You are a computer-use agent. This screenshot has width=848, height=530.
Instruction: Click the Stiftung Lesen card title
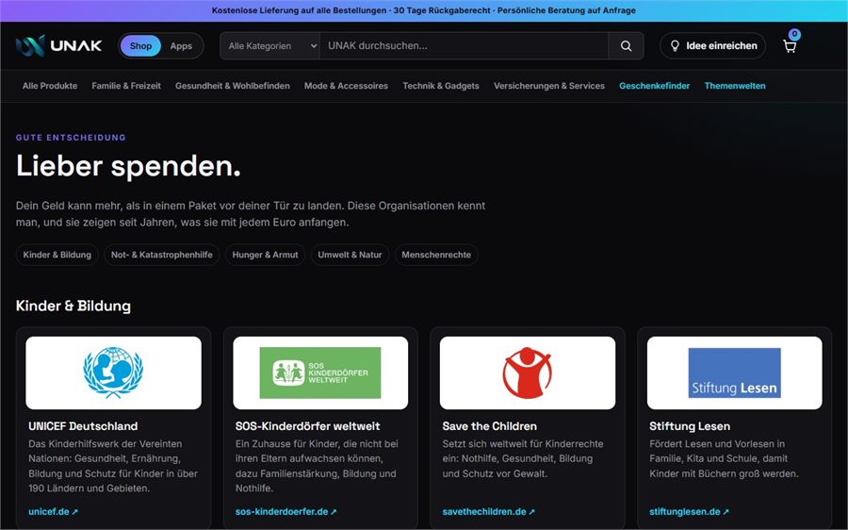tap(690, 426)
